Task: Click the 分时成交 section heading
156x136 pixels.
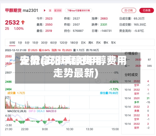Action: [x=131, y=75]
